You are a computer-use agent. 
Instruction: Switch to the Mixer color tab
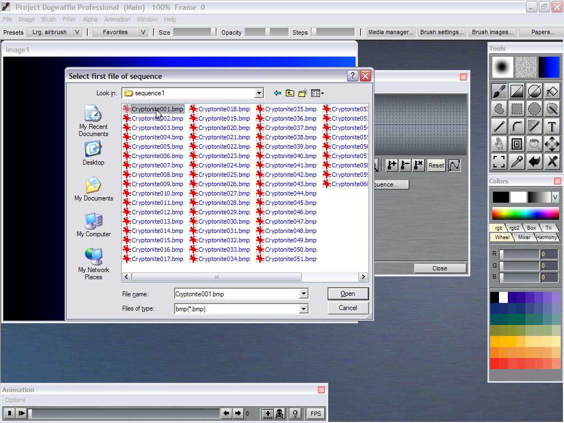point(524,237)
